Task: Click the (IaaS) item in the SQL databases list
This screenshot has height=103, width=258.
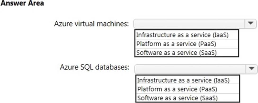Action: tap(188, 80)
